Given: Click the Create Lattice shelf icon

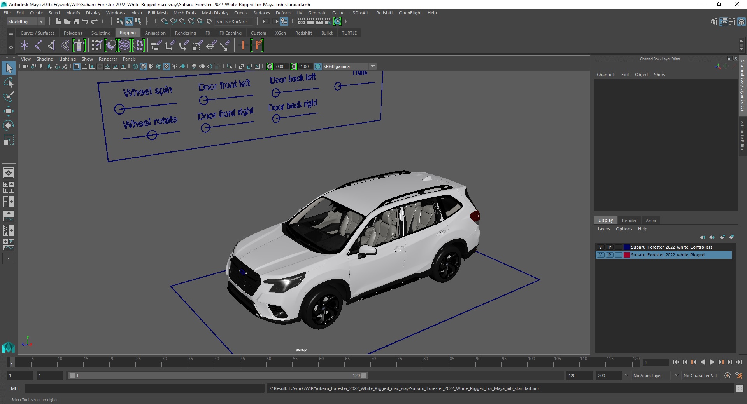Looking at the screenshot, I should pyautogui.click(x=124, y=45).
